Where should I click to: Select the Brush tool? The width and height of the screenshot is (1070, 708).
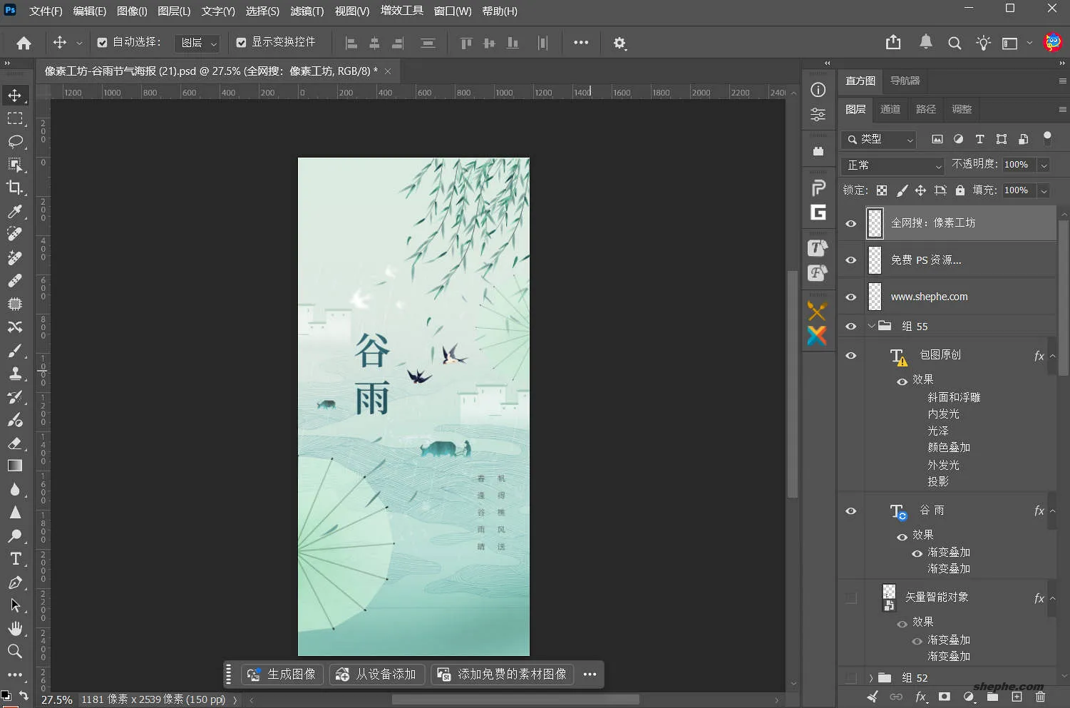tap(15, 350)
